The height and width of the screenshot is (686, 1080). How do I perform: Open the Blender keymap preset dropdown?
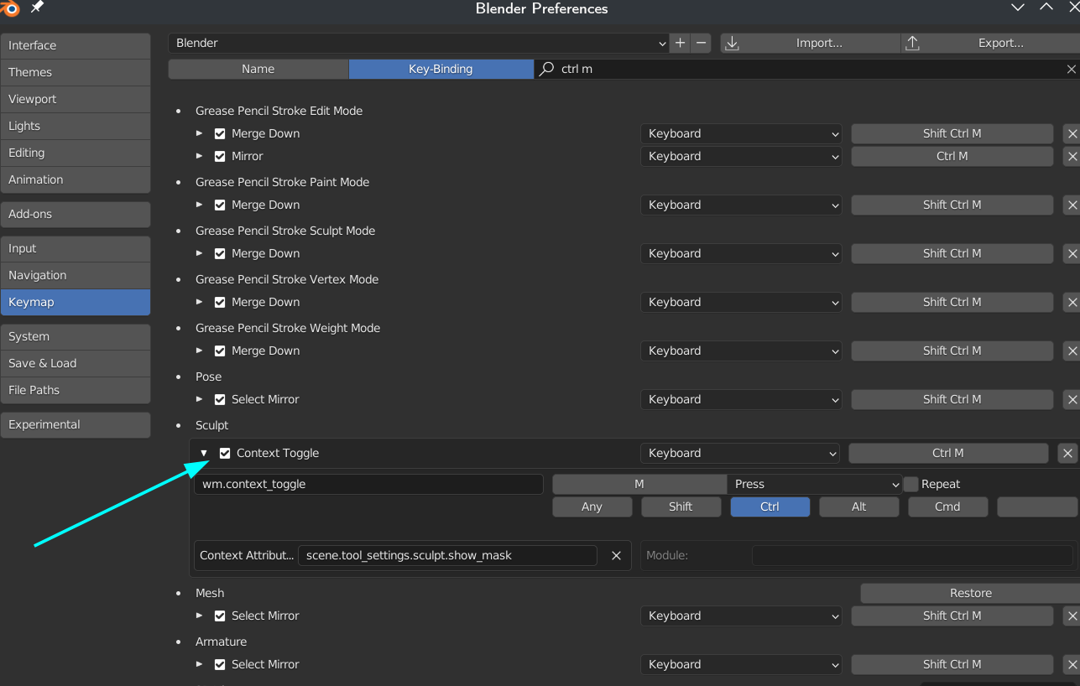[419, 43]
